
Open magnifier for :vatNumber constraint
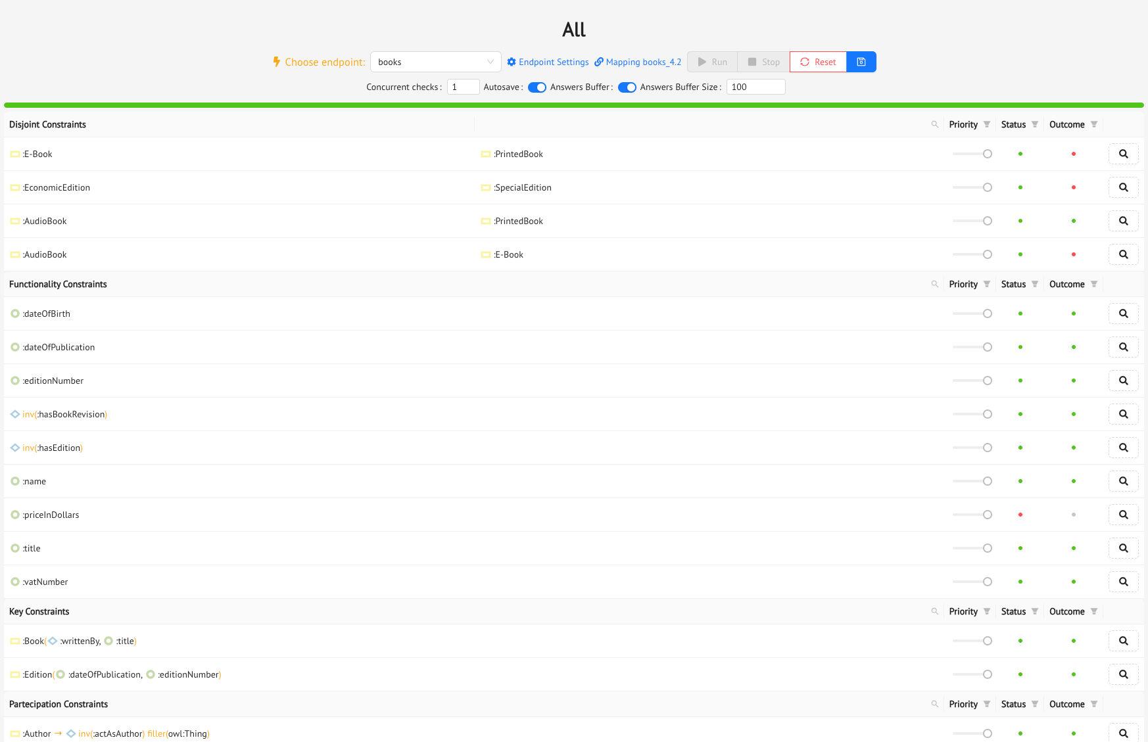1123,582
